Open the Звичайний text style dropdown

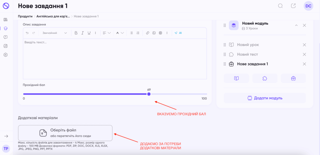tap(54, 33)
